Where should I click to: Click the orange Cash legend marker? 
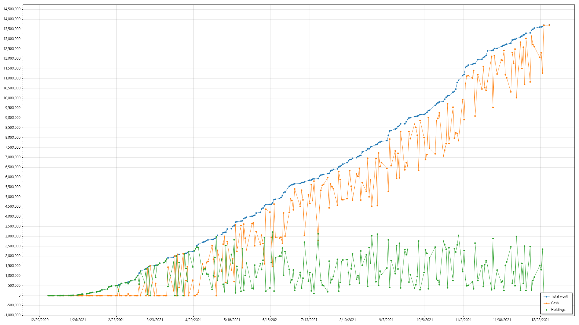click(546, 303)
